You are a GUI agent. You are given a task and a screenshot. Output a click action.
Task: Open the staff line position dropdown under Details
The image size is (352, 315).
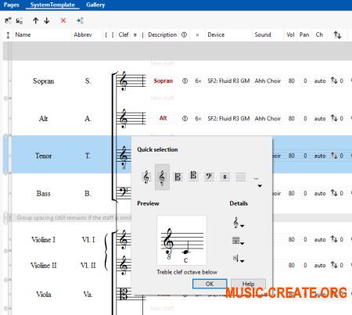pos(238,241)
